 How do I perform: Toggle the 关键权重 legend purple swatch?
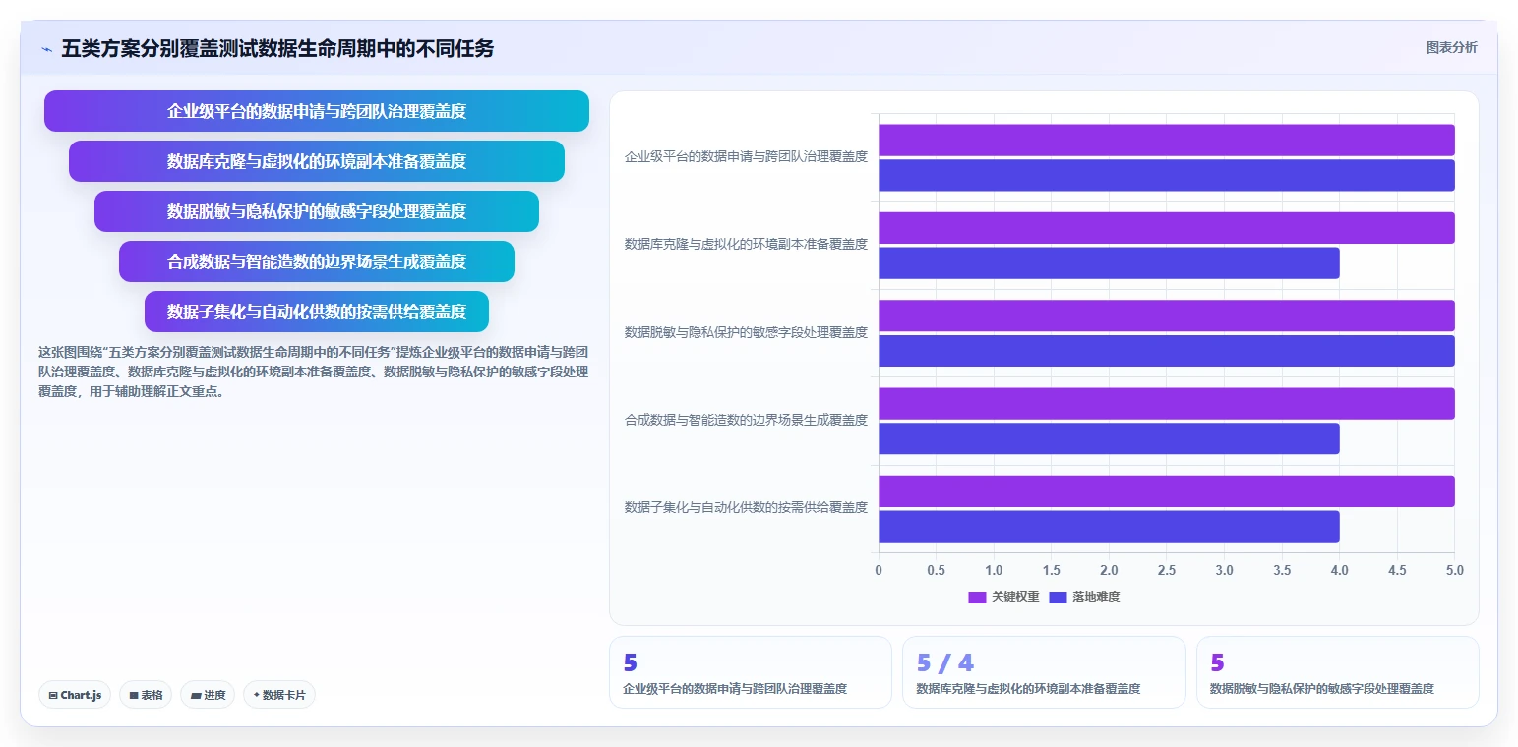click(x=977, y=597)
